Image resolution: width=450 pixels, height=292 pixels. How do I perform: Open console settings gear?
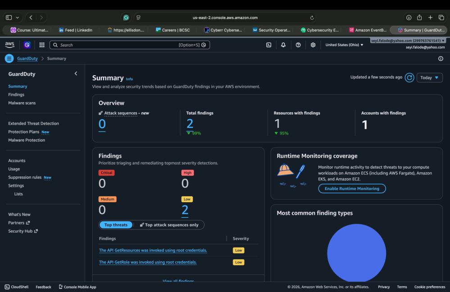313,45
